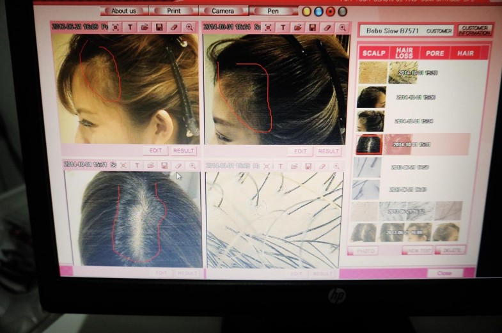502x333 pixels.
Task: Choose the eraser above the hair close-up image
Action: [x=322, y=166]
